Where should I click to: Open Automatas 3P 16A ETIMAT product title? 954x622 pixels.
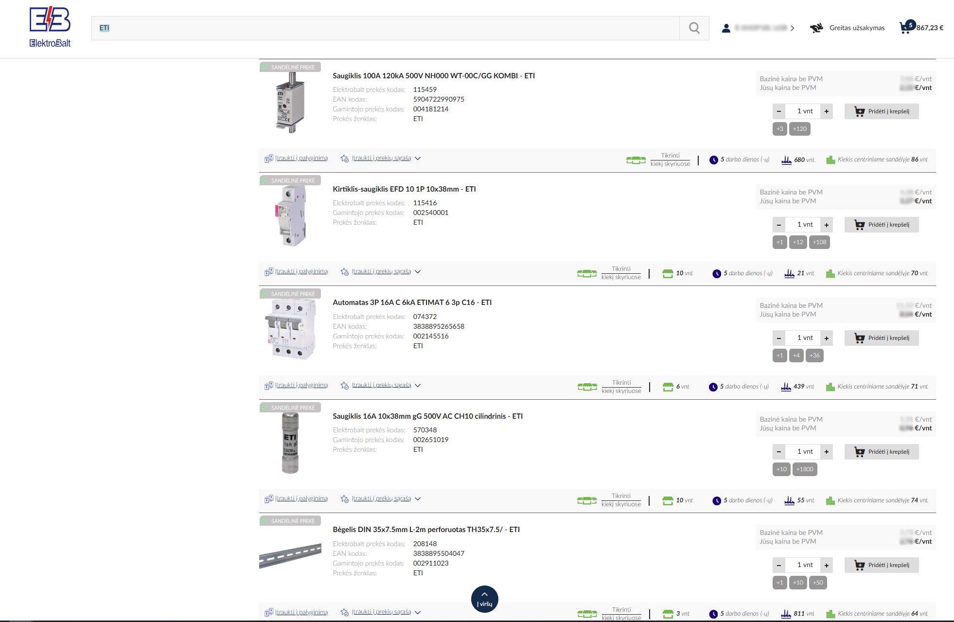click(x=412, y=302)
